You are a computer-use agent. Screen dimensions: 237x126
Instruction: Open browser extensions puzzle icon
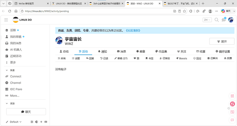(x=191, y=11)
